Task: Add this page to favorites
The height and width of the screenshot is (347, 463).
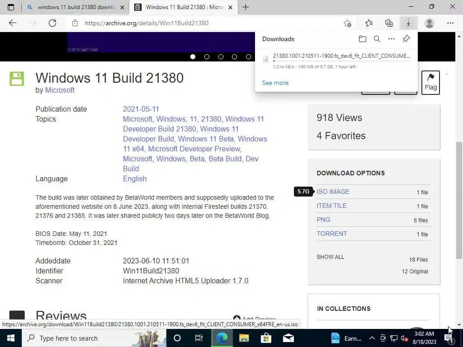Action: [x=348, y=23]
